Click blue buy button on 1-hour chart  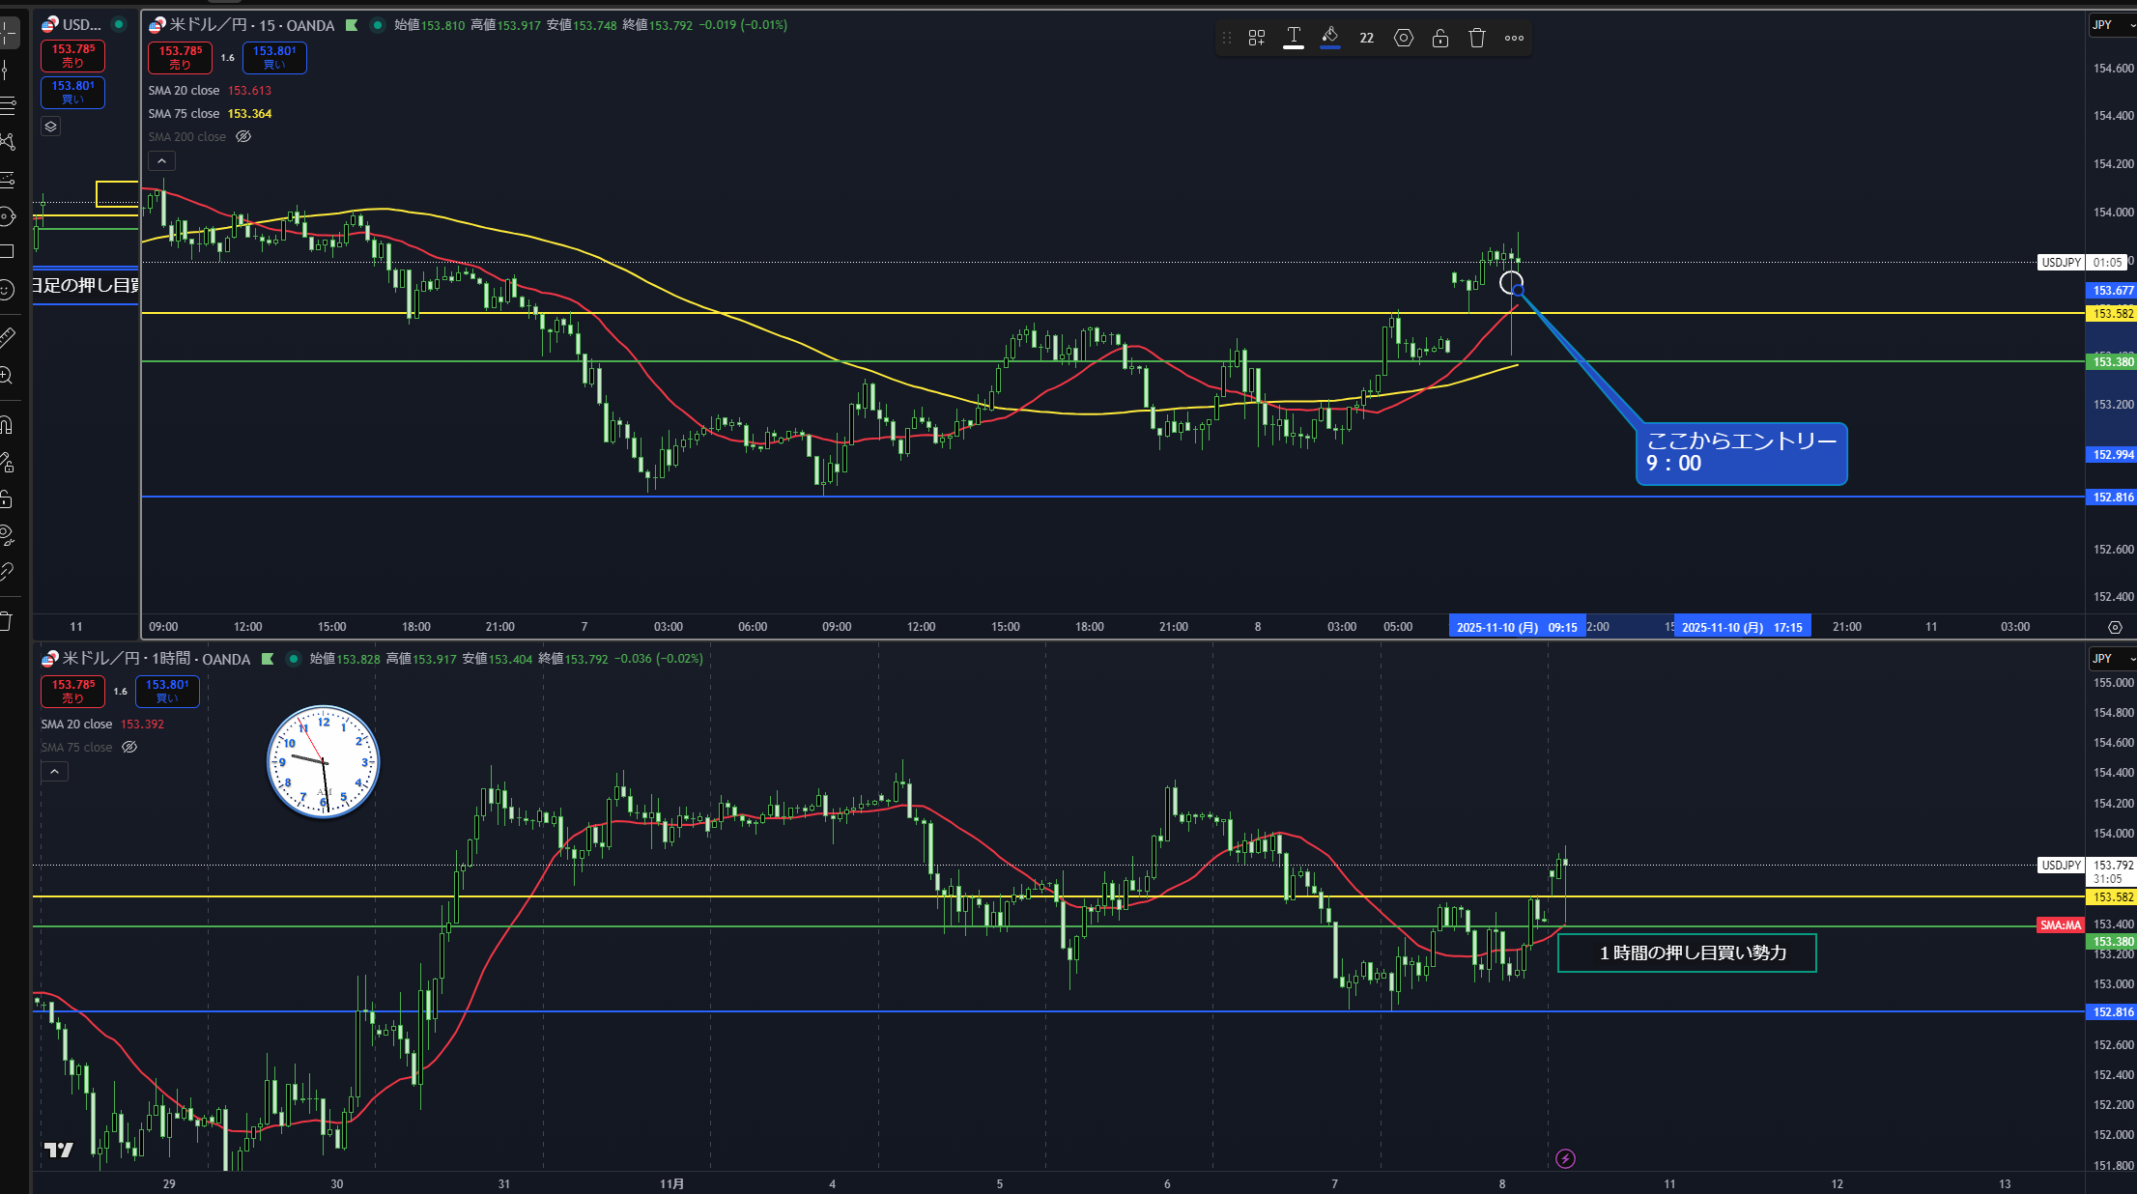(x=167, y=691)
